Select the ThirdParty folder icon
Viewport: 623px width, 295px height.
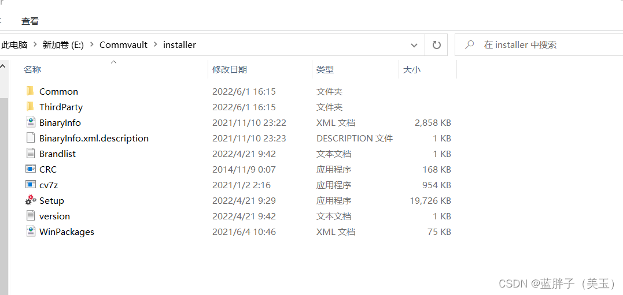[x=31, y=107]
